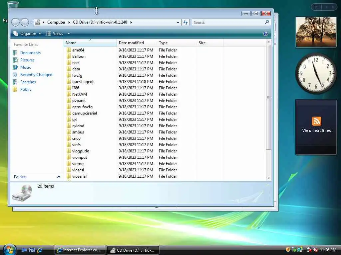Click the network tray icon with red X
This screenshot has width=341, height=255.
click(x=309, y=250)
